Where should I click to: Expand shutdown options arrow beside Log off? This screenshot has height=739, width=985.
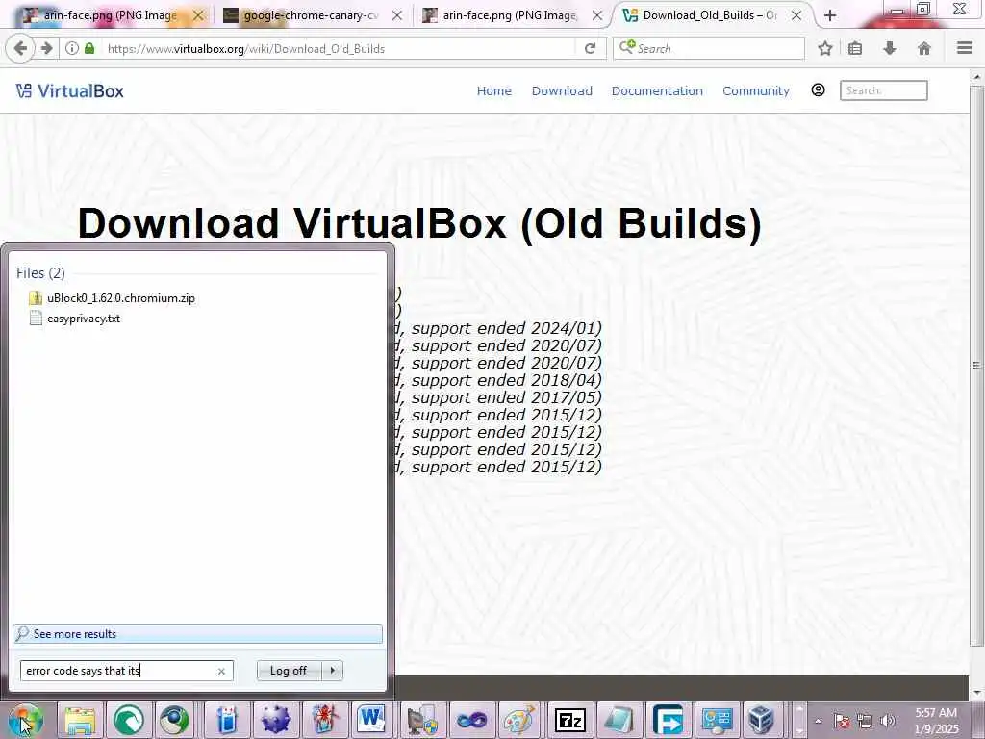click(x=332, y=671)
